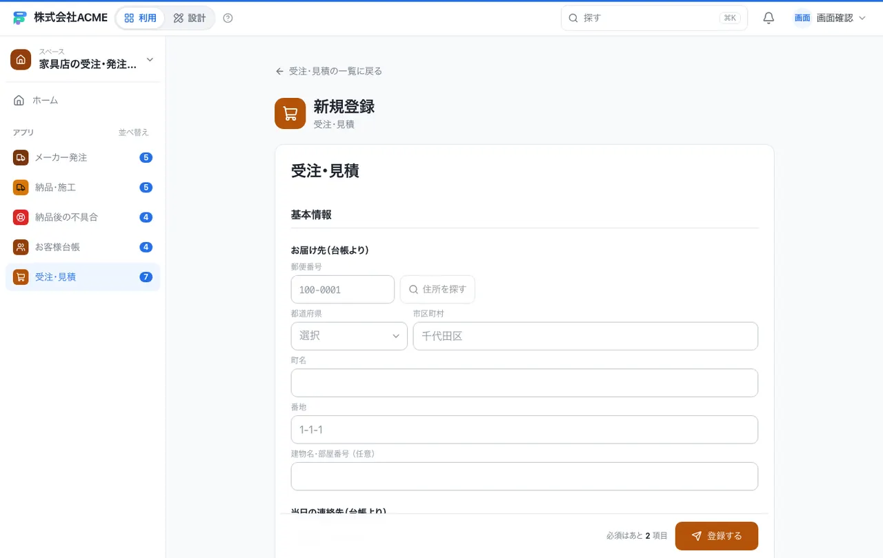
Task: Click the 必須はあと 2 項目 notice
Action: (637, 536)
